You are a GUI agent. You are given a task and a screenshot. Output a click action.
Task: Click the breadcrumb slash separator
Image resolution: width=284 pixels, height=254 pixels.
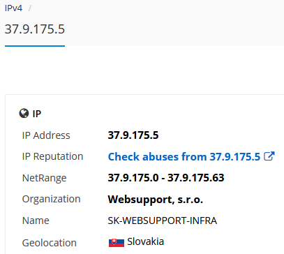pos(30,8)
